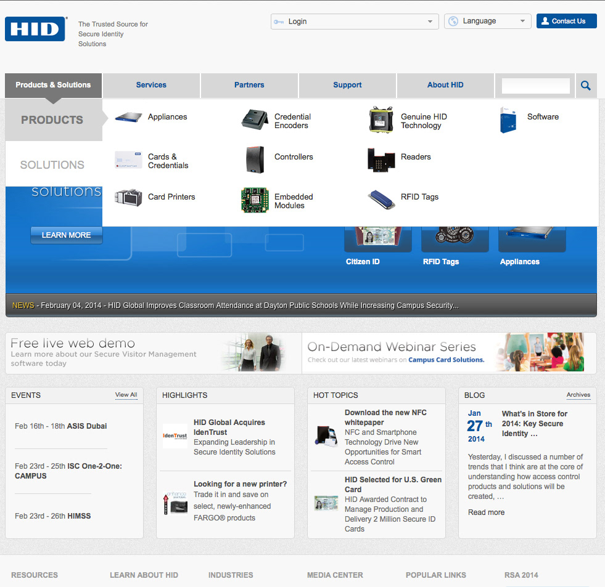Open the Embedded Modules circuit board icon
Image resolution: width=605 pixels, height=587 pixels.
pyautogui.click(x=255, y=200)
